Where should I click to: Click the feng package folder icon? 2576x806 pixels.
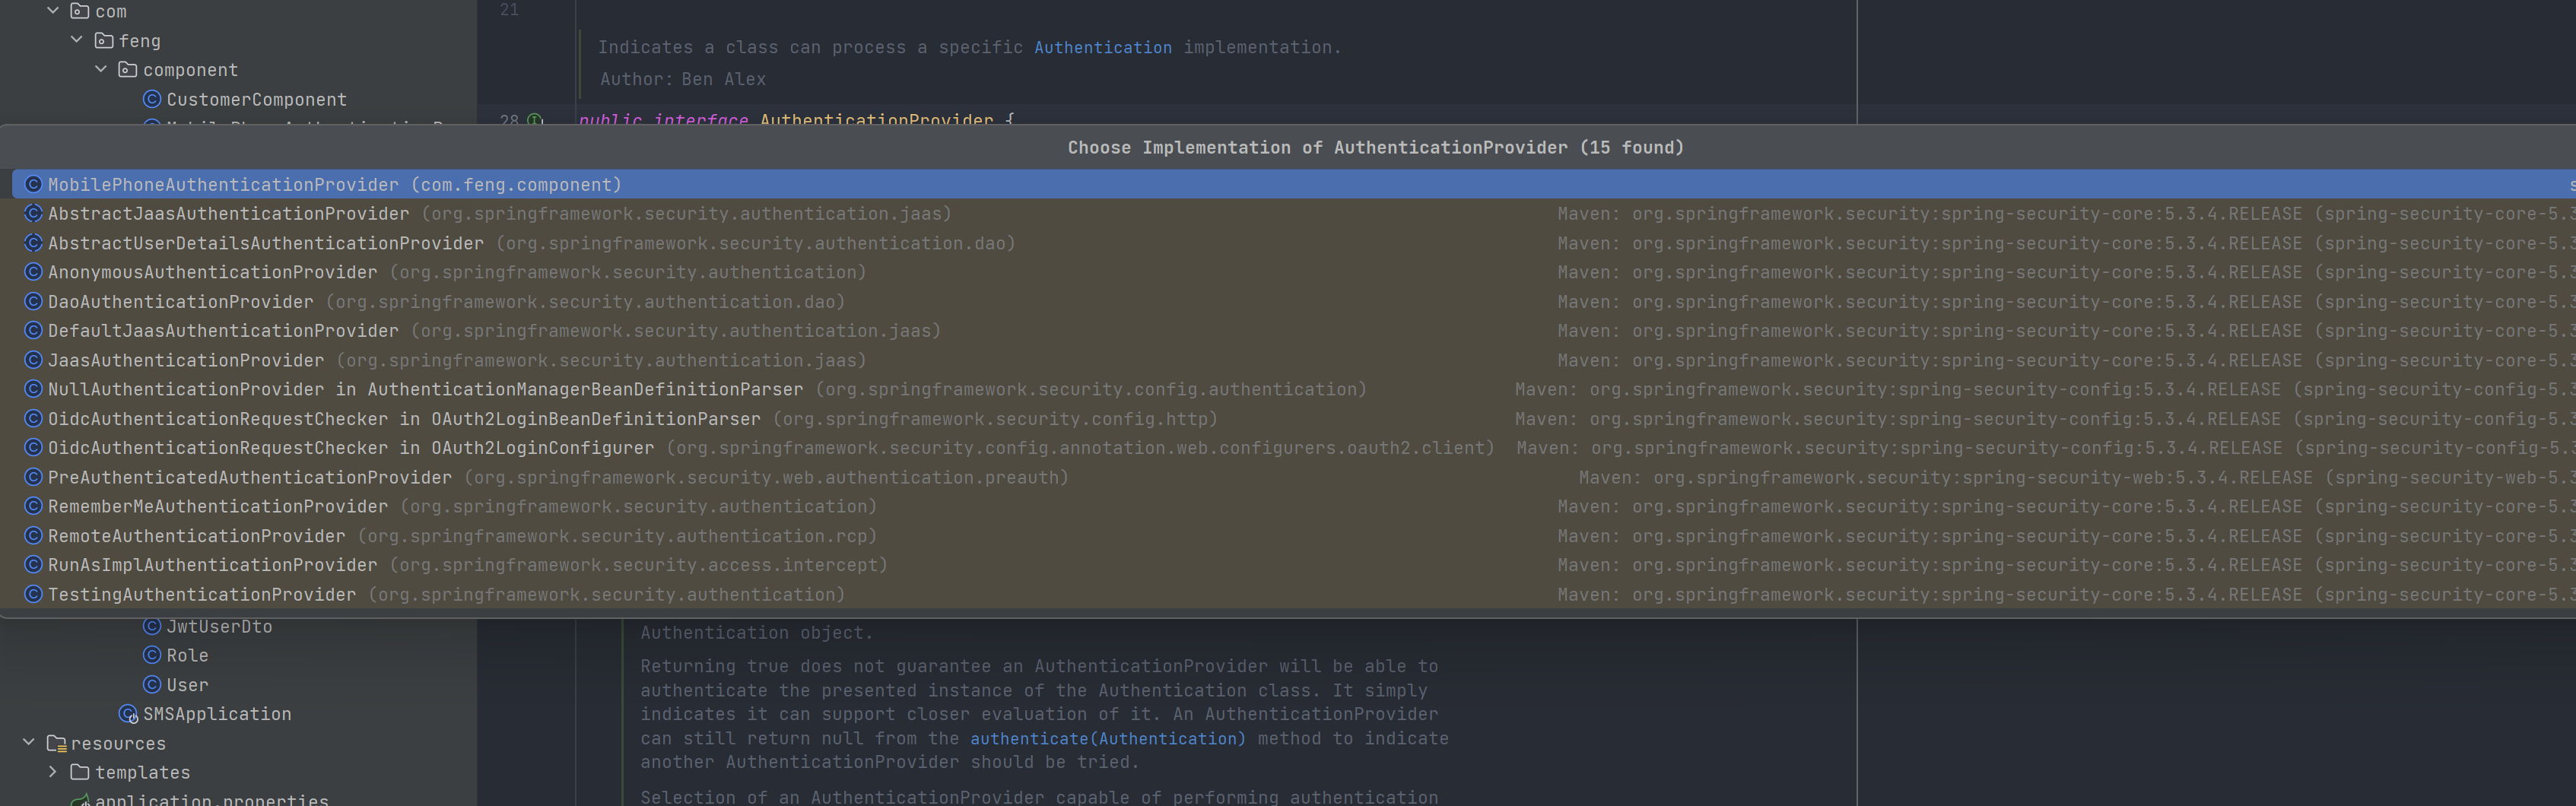[104, 40]
